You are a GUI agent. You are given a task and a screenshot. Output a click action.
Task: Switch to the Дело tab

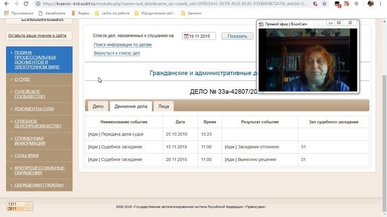click(x=98, y=106)
